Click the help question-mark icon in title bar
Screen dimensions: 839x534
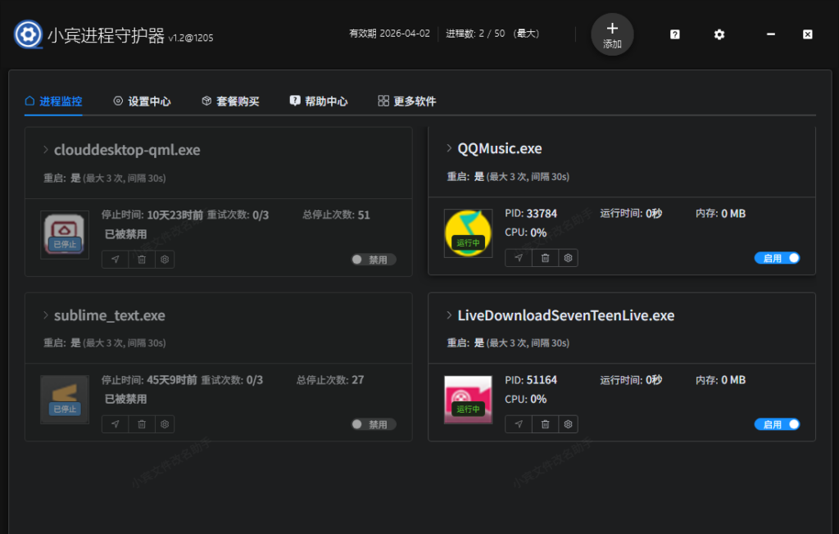coord(673,34)
